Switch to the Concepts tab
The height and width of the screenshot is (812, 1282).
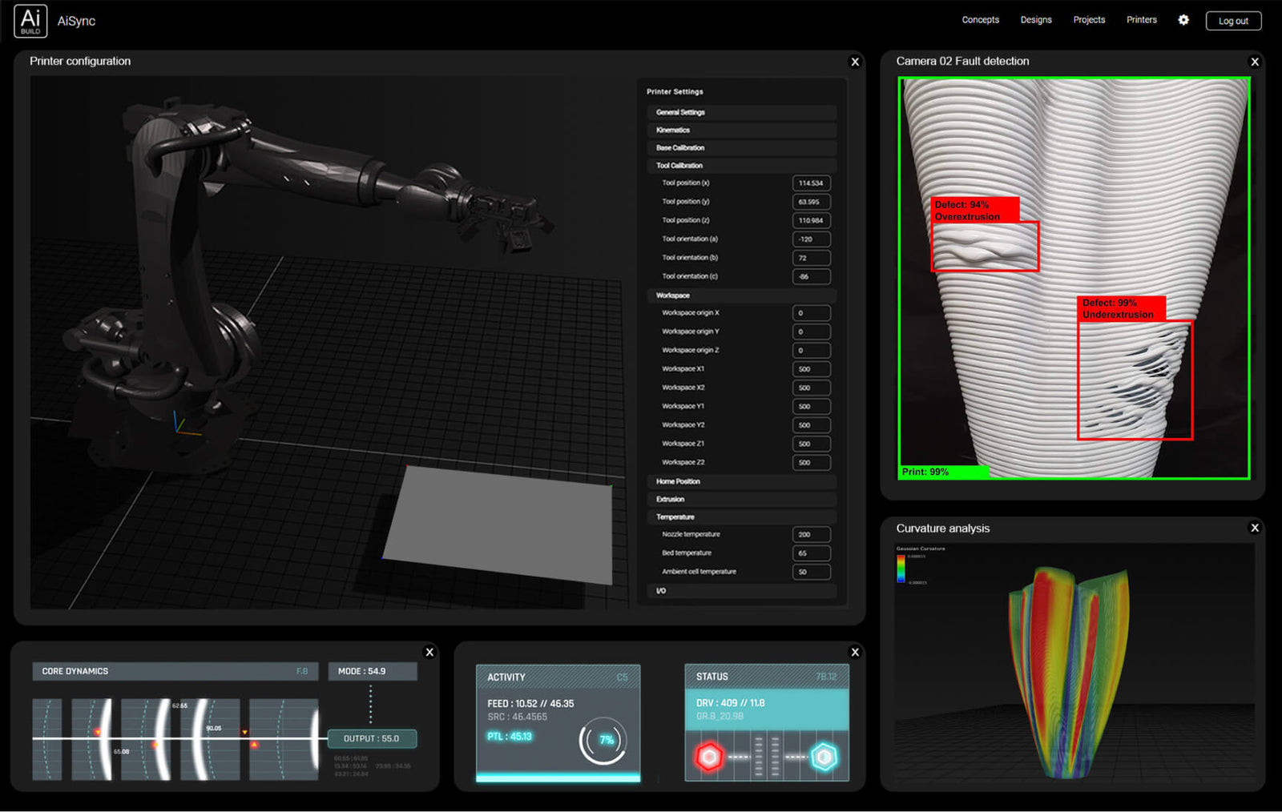click(x=980, y=20)
